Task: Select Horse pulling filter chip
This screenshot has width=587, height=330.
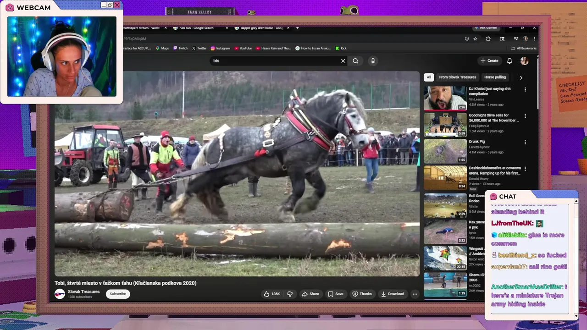Action: coord(495,77)
